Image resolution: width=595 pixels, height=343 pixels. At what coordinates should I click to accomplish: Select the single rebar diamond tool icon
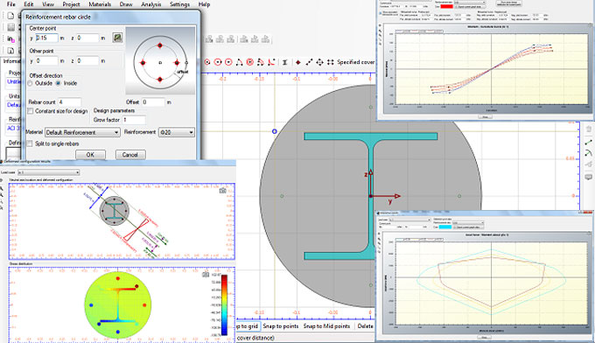298,62
